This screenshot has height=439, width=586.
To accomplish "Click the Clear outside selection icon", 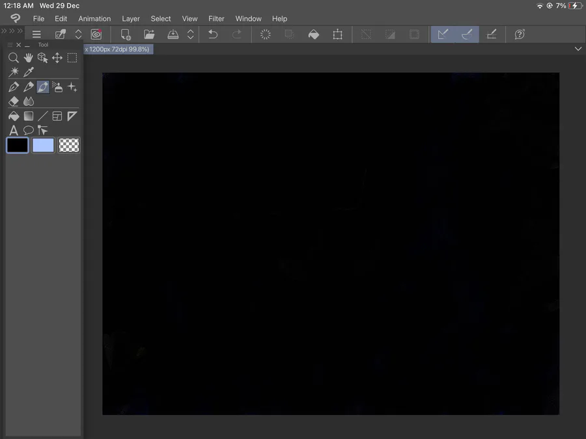I will pos(289,34).
